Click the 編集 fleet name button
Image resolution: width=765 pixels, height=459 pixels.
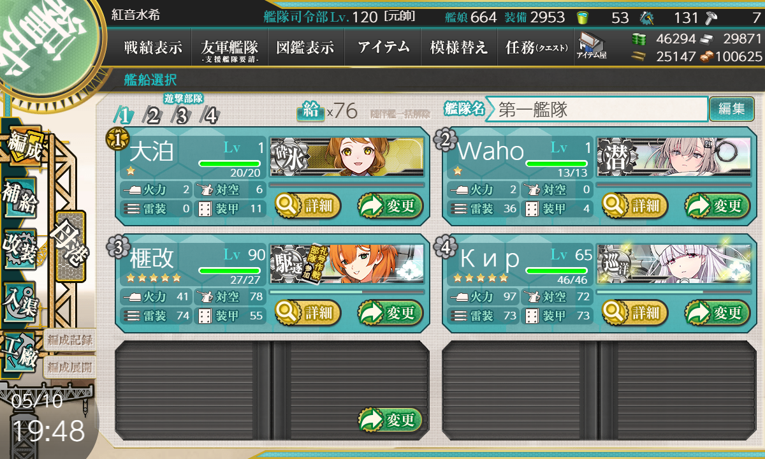tap(731, 109)
